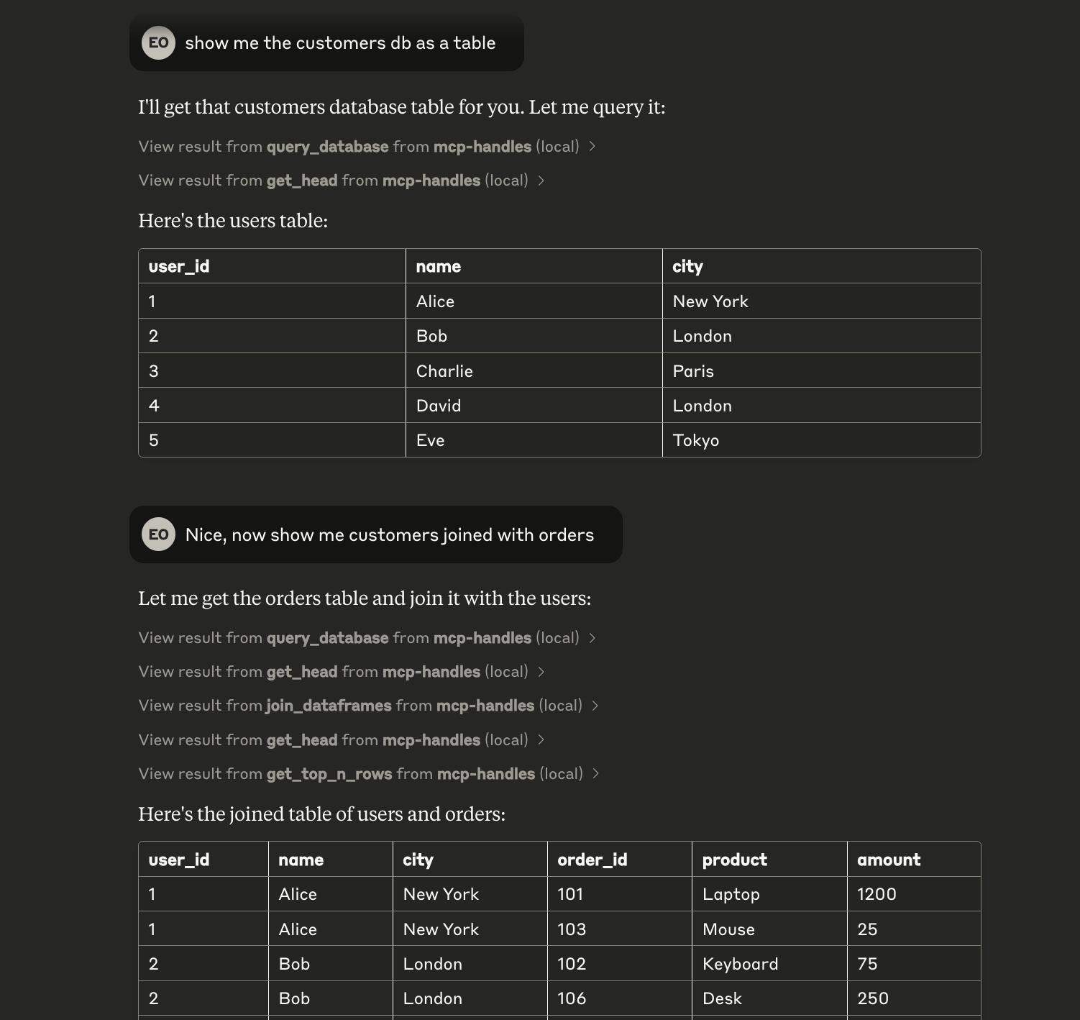The image size is (1080, 1020).
Task: Expand the join_dataframes result chevron
Action: [595, 706]
